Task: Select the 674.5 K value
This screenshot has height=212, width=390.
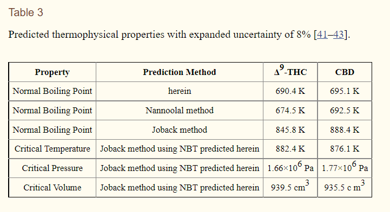Action: 290,111
